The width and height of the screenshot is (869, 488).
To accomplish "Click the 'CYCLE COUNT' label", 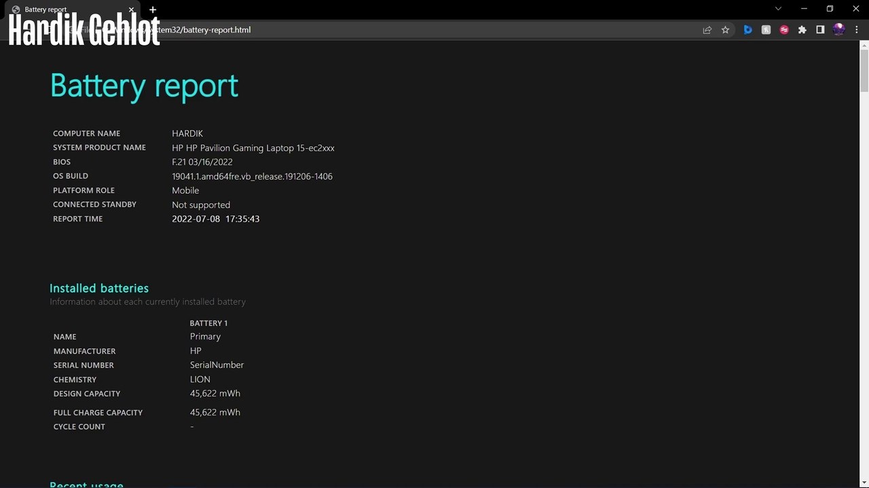I will (79, 427).
